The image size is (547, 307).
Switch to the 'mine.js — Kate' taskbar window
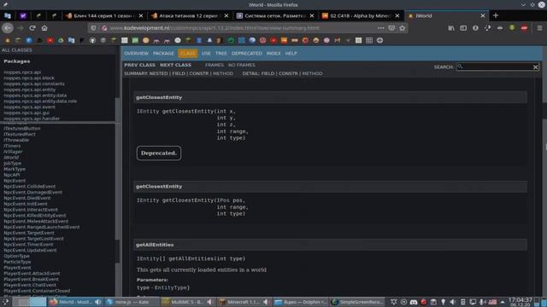[132, 302]
